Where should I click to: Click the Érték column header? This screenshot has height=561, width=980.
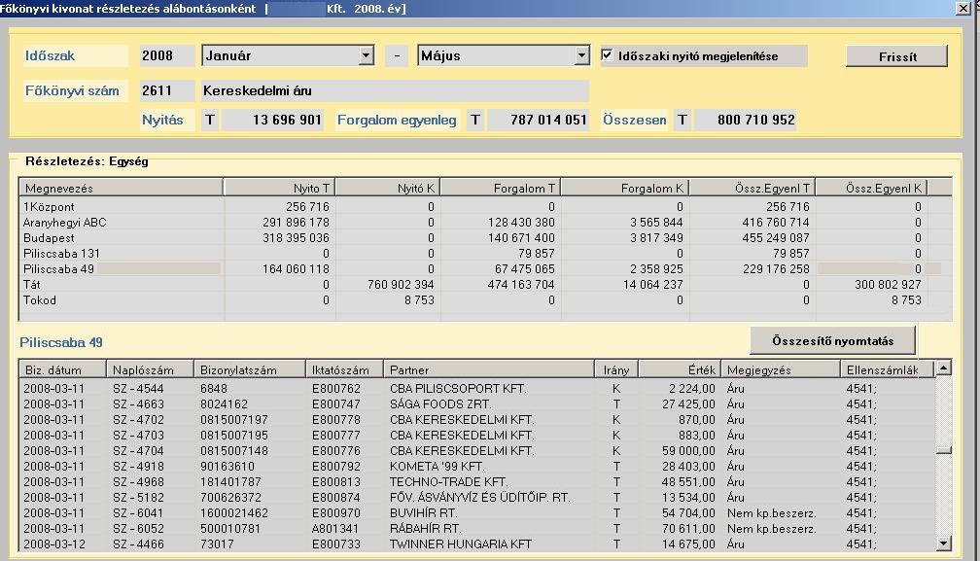coord(680,369)
